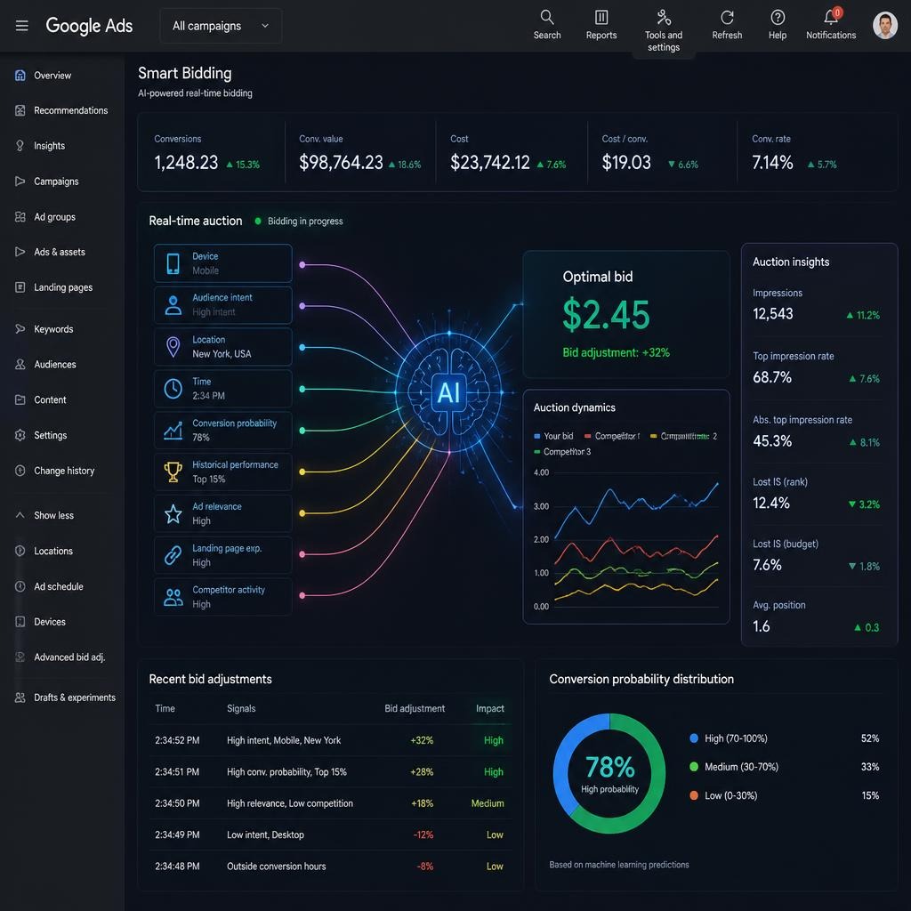Open the Help question mark icon
Screen dimensions: 911x911
(x=778, y=17)
